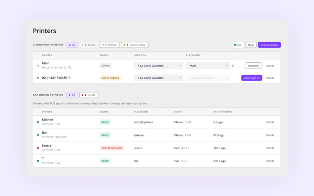314x196 pixels.
Task: Toggle the Live indicator
Action: [x=238, y=45]
